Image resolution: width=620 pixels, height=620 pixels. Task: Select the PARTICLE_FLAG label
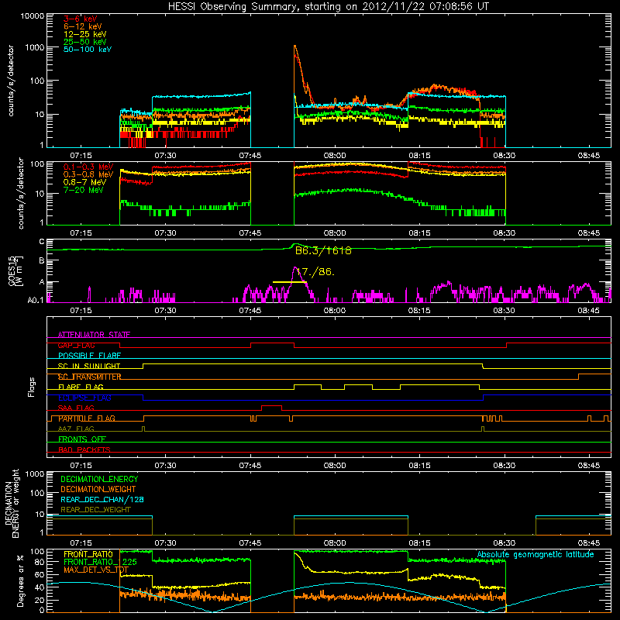point(87,418)
